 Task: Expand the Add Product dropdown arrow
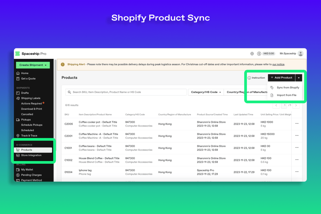click(299, 77)
